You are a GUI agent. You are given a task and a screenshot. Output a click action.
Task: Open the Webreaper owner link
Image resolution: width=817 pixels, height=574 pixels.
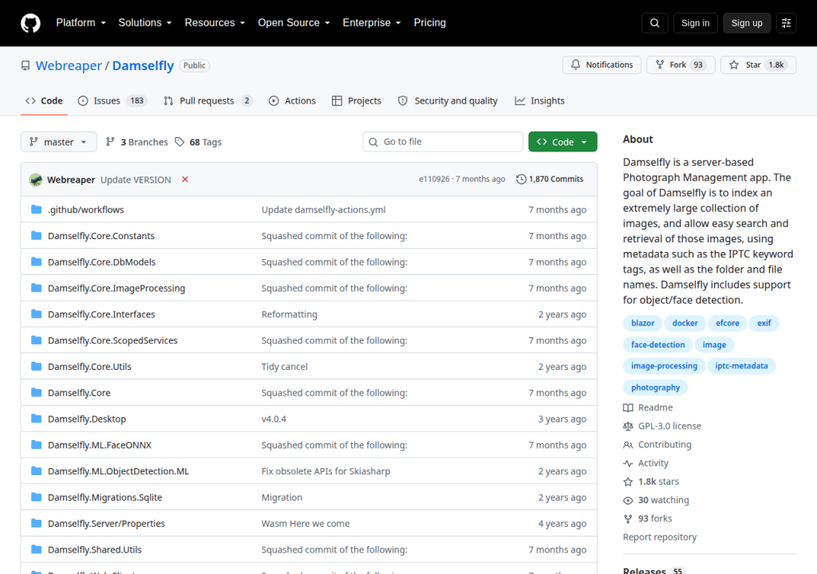click(69, 65)
